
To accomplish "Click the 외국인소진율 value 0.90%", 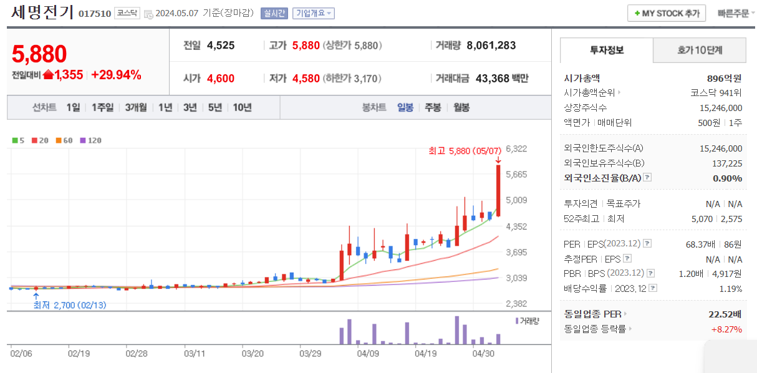I will pyautogui.click(x=728, y=178).
